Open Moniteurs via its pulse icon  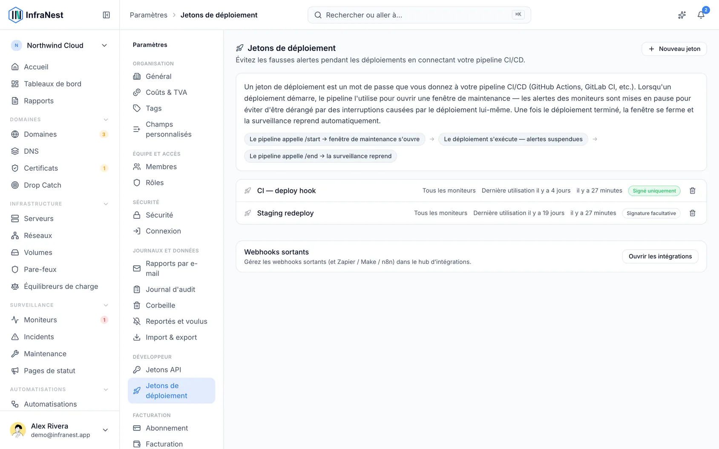pos(15,320)
